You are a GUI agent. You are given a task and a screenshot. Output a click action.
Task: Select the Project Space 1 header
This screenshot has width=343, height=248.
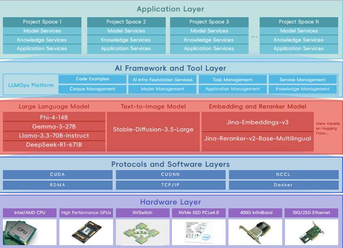point(42,22)
